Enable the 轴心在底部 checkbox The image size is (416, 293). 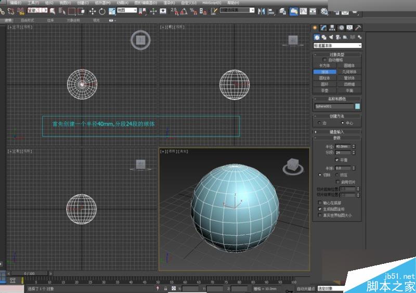pyautogui.click(x=320, y=203)
